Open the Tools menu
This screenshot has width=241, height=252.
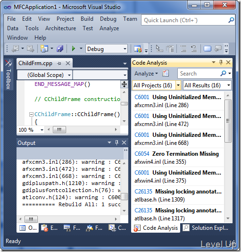(x=32, y=28)
